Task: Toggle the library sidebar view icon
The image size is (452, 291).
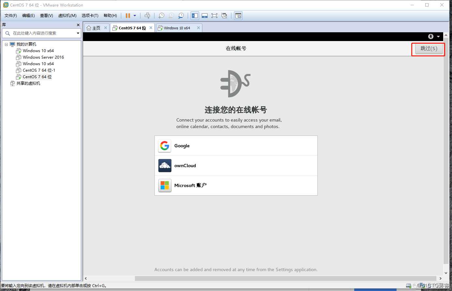Action: click(195, 16)
